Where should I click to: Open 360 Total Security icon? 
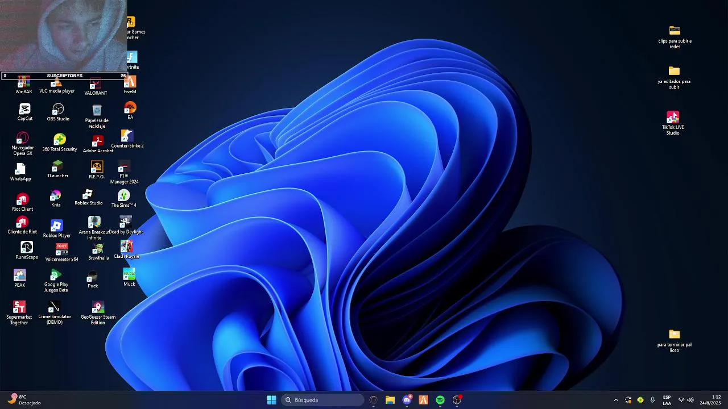tap(60, 143)
